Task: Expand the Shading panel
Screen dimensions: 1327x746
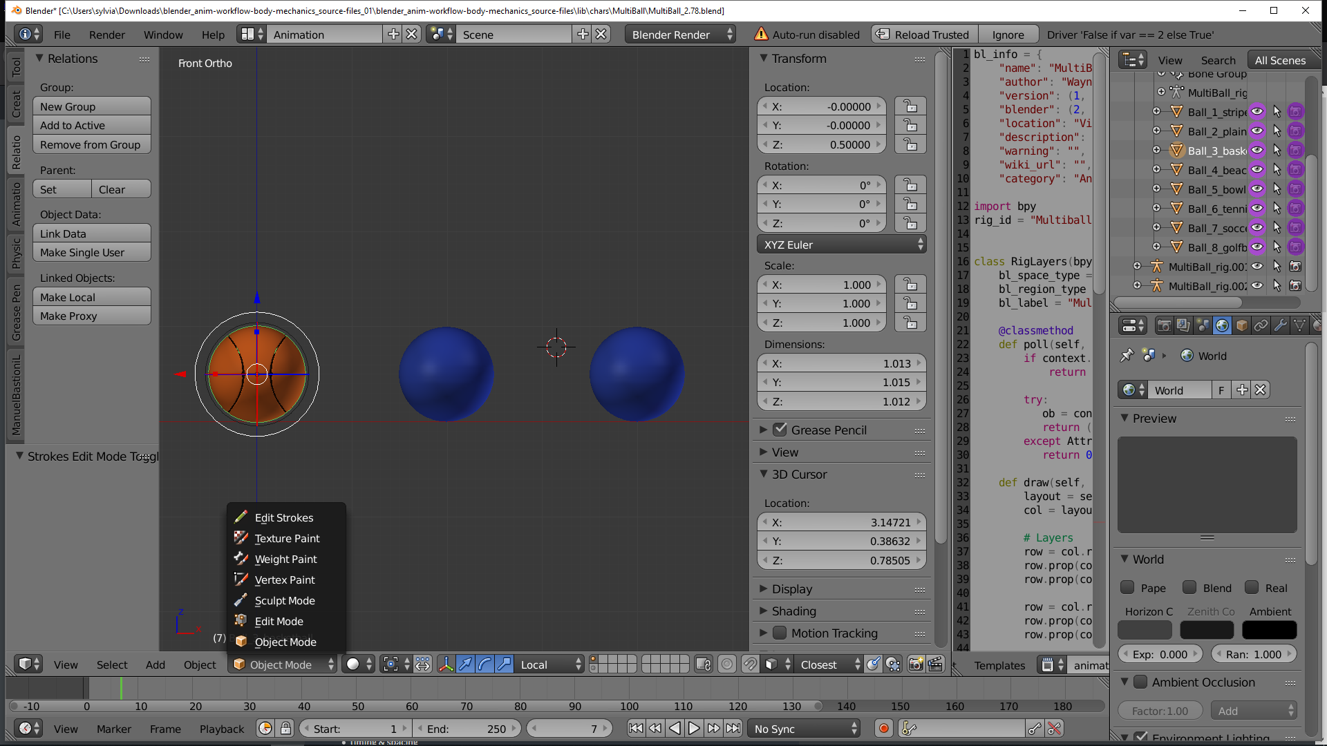Action: click(x=793, y=611)
